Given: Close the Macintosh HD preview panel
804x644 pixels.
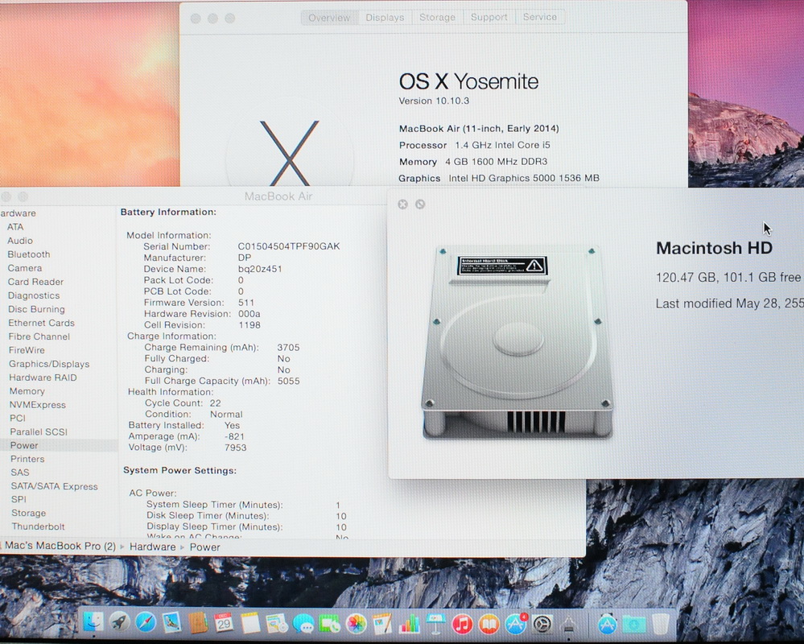Looking at the screenshot, I should [402, 204].
